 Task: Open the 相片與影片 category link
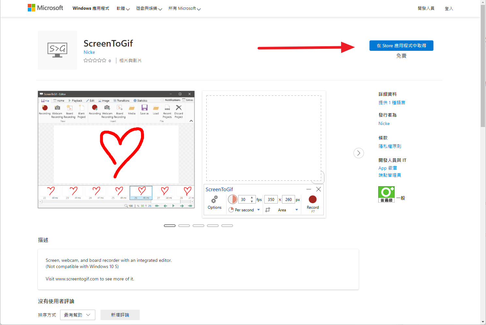click(130, 61)
